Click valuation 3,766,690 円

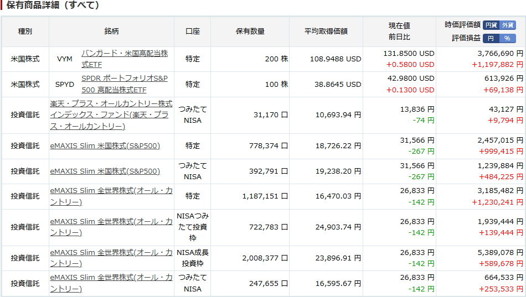click(501, 54)
